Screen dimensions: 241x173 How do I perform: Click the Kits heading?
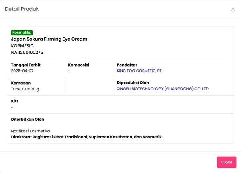pos(15,101)
